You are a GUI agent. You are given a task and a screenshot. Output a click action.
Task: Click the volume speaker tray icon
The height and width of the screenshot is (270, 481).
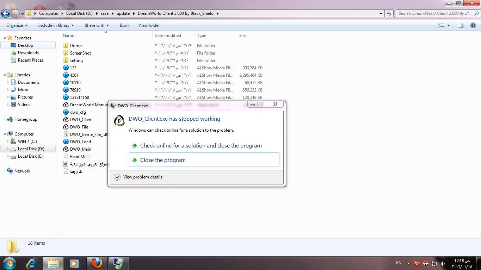point(443,263)
